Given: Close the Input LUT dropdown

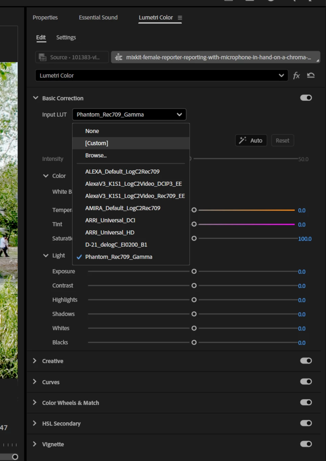Looking at the screenshot, I should point(129,114).
